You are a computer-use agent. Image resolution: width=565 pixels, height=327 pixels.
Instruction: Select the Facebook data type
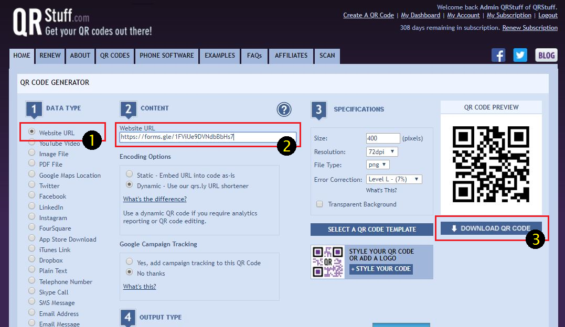coord(31,195)
